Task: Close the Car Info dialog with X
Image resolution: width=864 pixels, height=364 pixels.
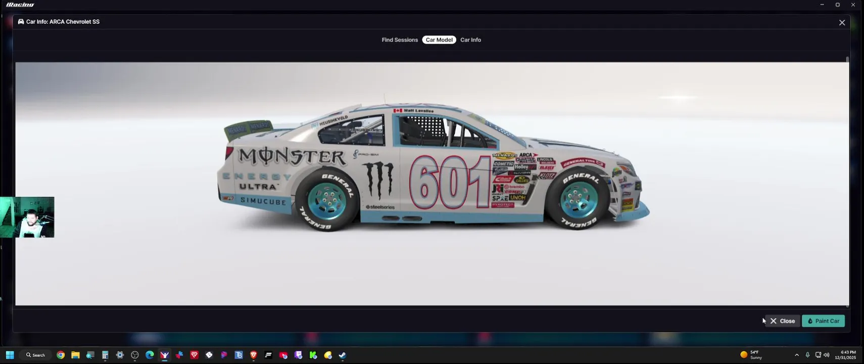Action: point(842,23)
